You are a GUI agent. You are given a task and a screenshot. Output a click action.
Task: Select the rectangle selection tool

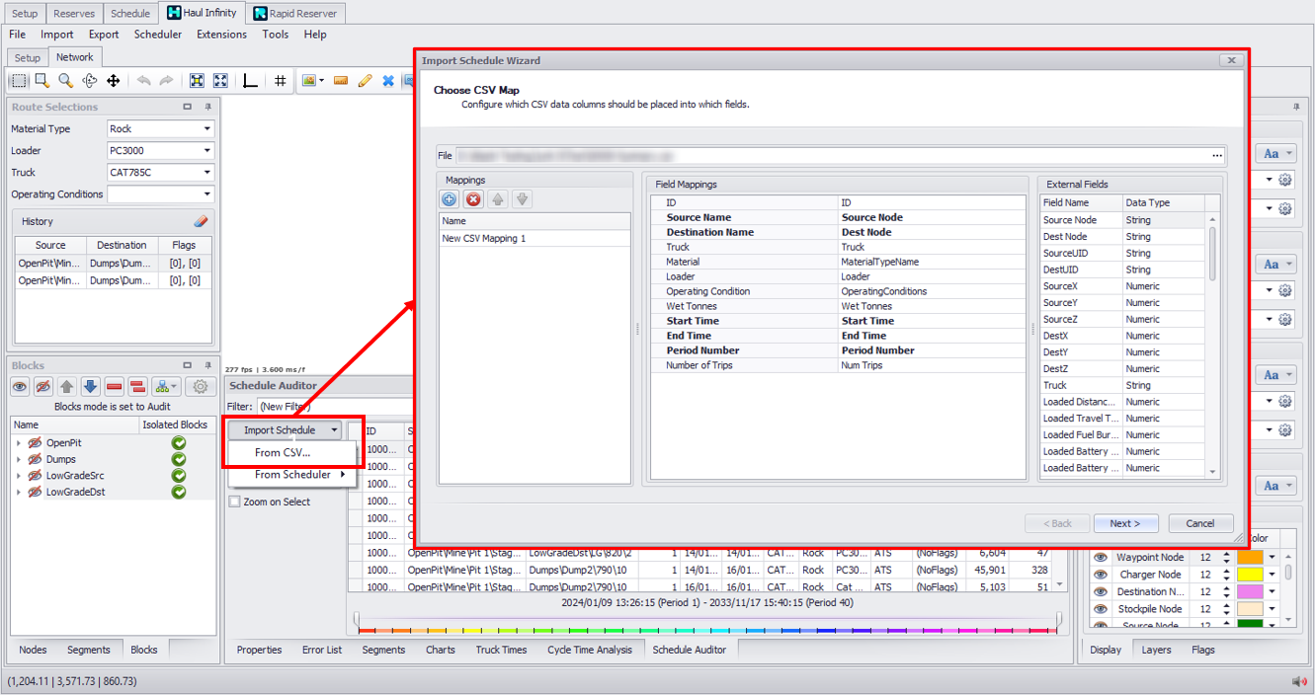[18, 81]
